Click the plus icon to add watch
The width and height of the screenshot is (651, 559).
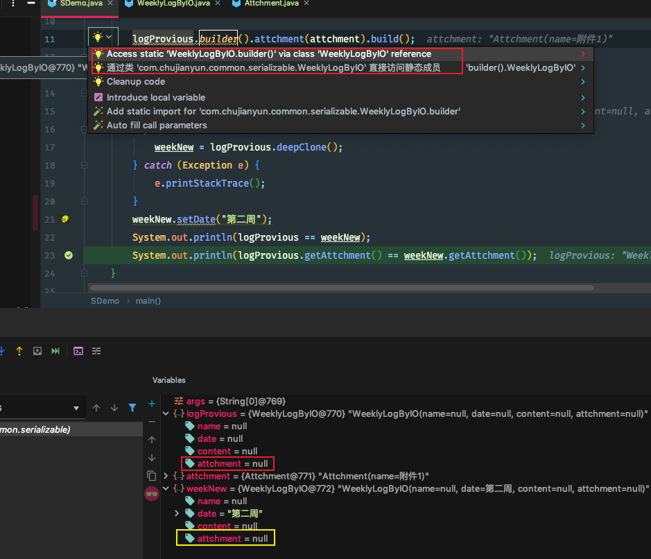[152, 404]
